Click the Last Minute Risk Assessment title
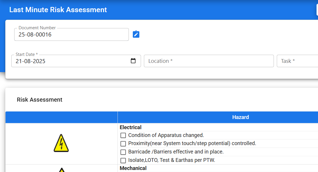This screenshot has height=172, width=318. 58,10
